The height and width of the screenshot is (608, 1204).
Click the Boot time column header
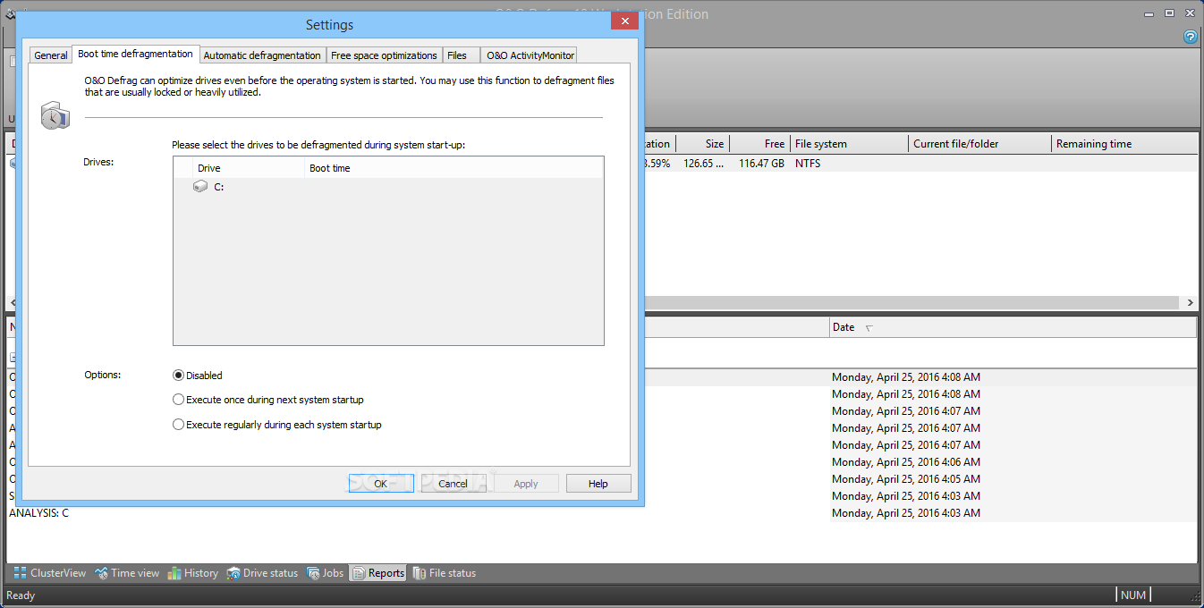[x=454, y=168]
